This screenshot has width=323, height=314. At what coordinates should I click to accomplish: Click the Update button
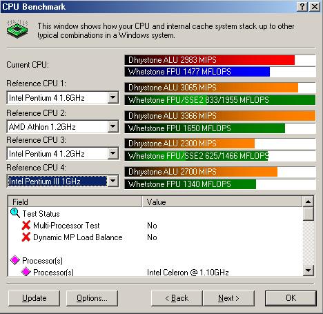point(34,298)
